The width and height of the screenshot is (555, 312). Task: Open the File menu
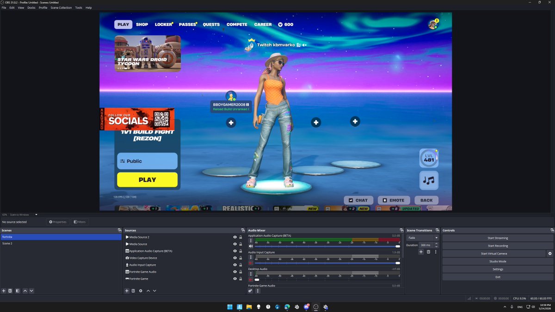pyautogui.click(x=4, y=8)
